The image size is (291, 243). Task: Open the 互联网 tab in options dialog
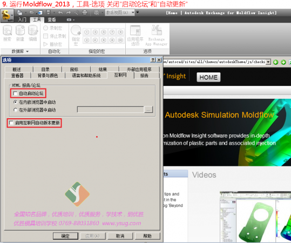click(120, 75)
